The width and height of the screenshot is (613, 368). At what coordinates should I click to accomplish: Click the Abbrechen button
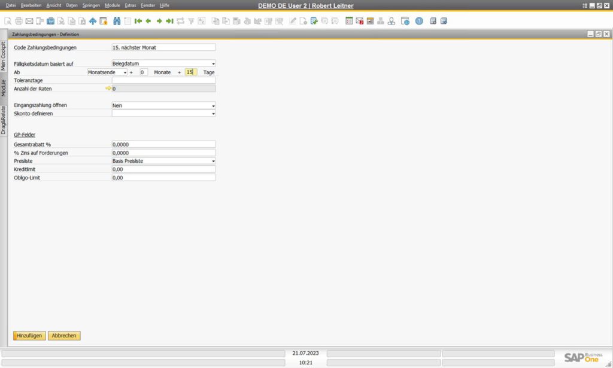pyautogui.click(x=64, y=336)
